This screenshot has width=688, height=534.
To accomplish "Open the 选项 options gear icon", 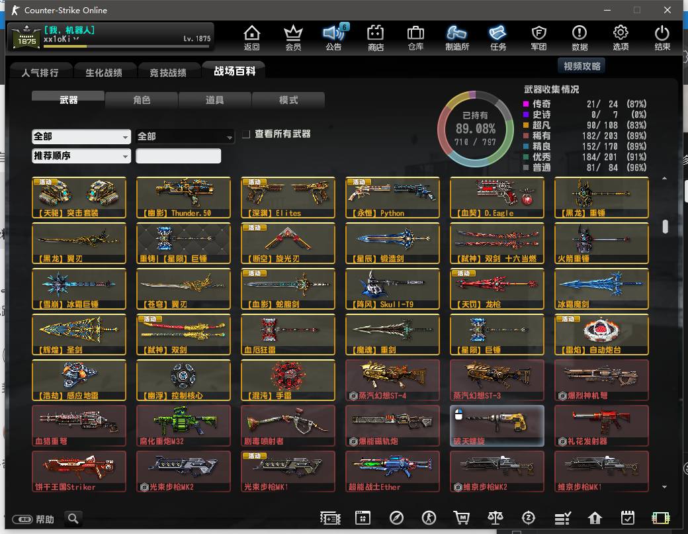I will coord(621,38).
